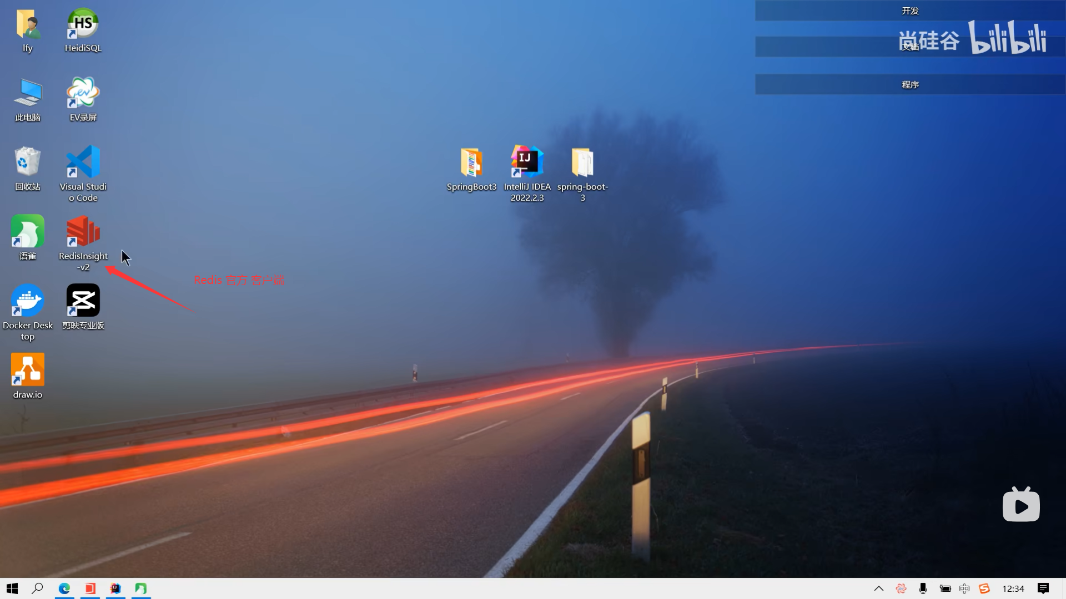Viewport: 1066px width, 599px height.
Task: Click the Visual Studio Code shortcut
Action: (x=83, y=162)
